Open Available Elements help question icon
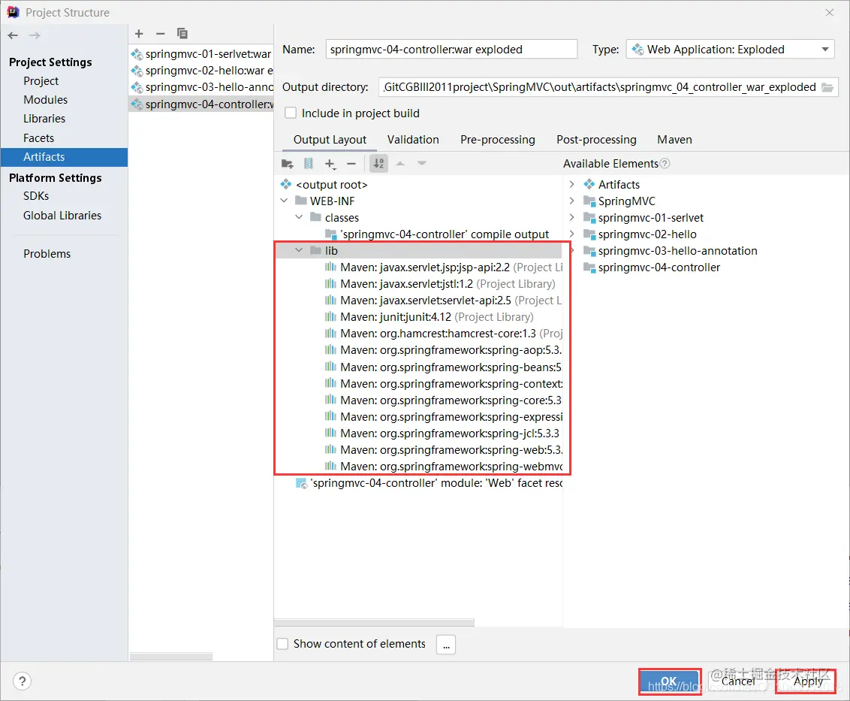This screenshot has height=701, width=850. point(665,163)
